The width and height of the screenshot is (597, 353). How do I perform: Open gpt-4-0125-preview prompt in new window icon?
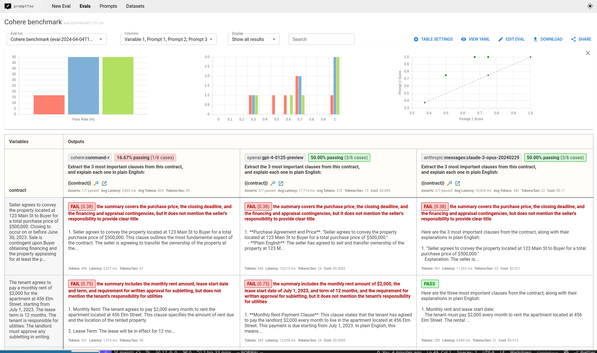[x=281, y=183]
